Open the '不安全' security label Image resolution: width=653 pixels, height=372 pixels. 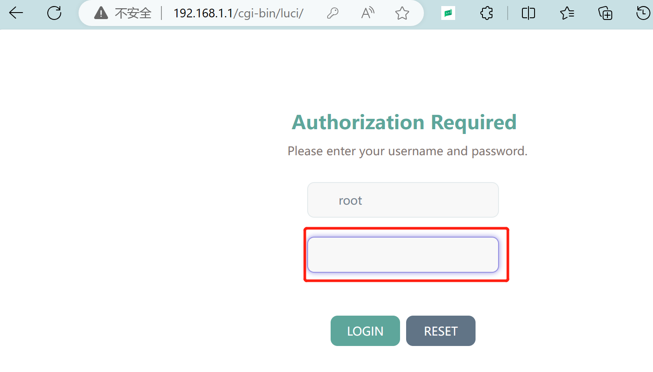(x=133, y=13)
